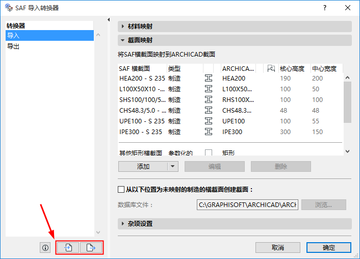Screen dimensions: 360x259
Task: Click the 核心高度 column header
Action: pos(294,68)
